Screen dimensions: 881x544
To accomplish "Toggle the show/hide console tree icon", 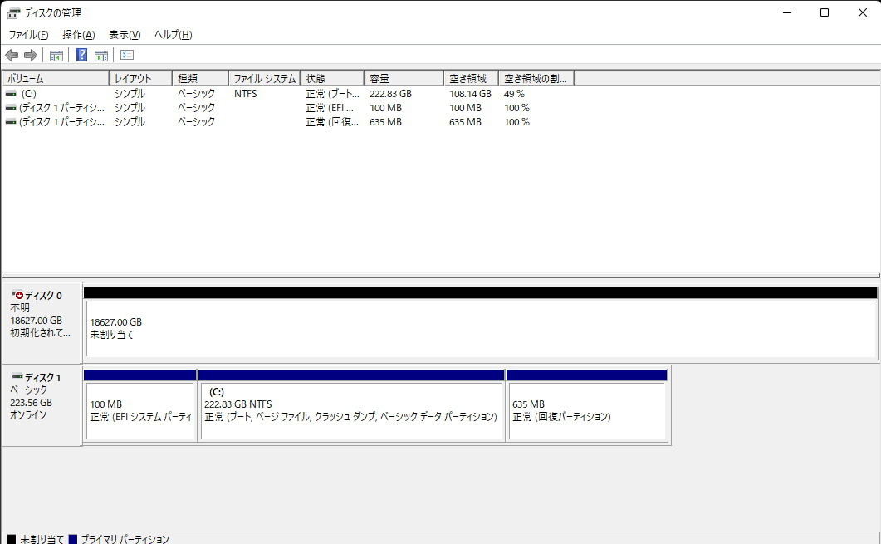I will 56,55.
